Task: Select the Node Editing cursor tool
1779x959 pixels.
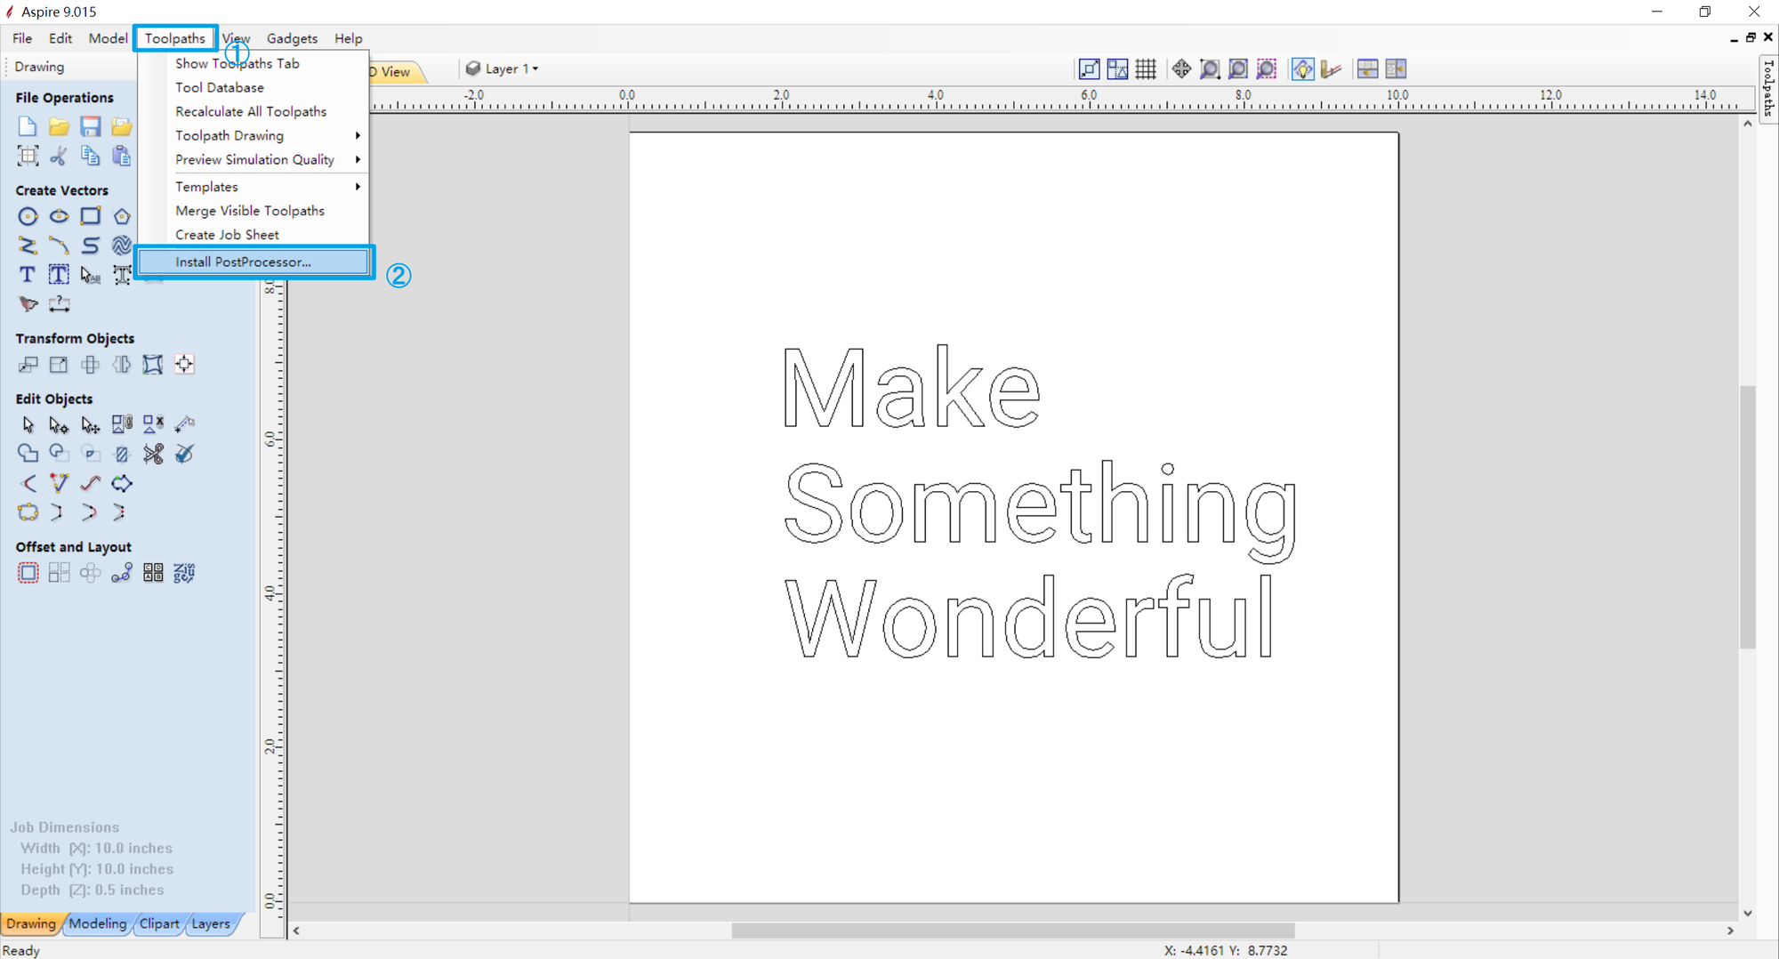Action: pos(59,424)
